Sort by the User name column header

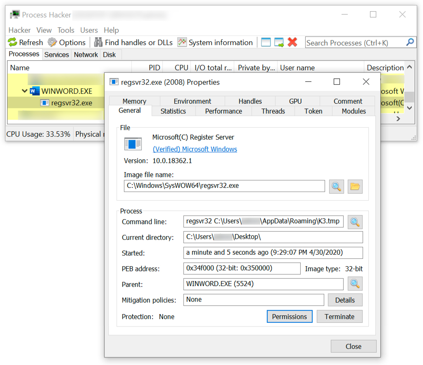pyautogui.click(x=321, y=68)
